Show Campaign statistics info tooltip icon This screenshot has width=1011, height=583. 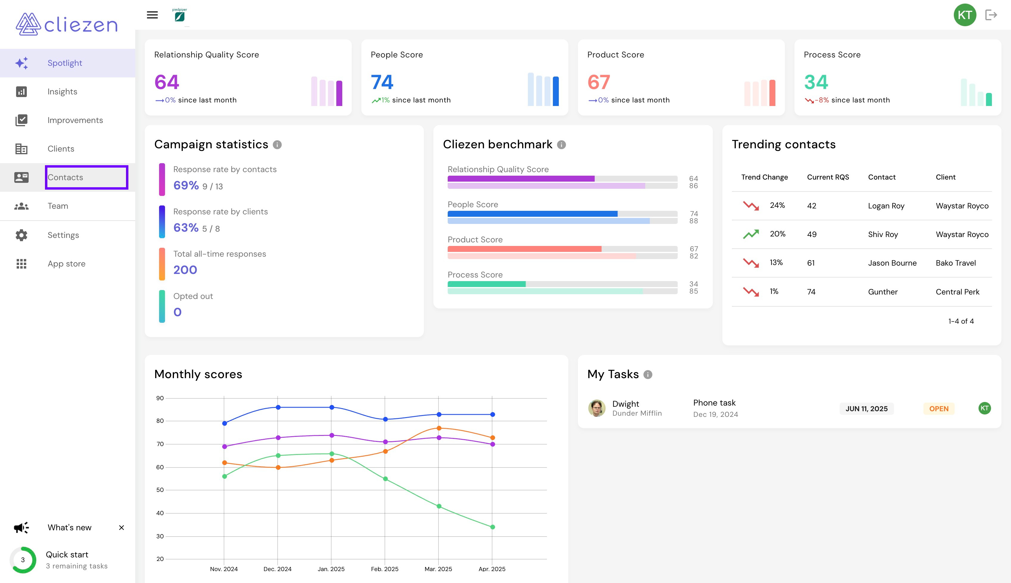pos(277,144)
